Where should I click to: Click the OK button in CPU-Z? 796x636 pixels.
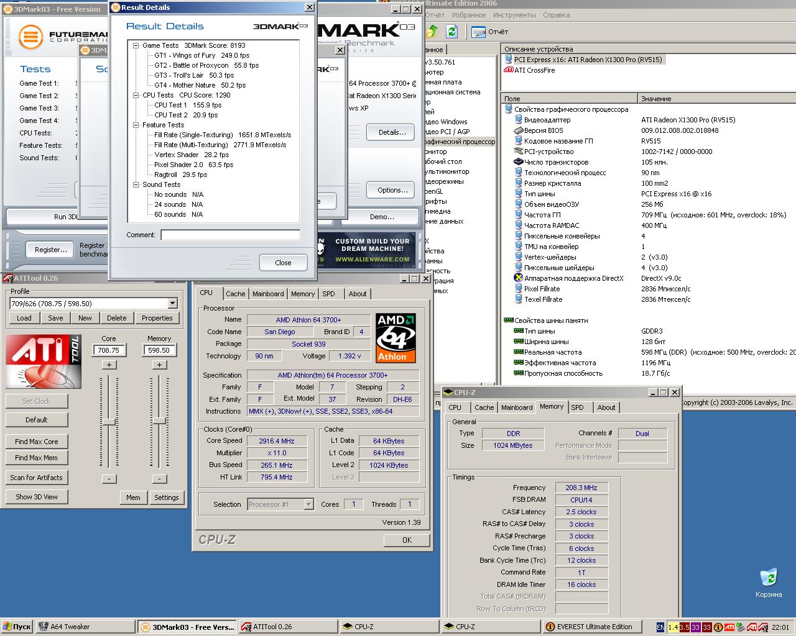coord(407,540)
